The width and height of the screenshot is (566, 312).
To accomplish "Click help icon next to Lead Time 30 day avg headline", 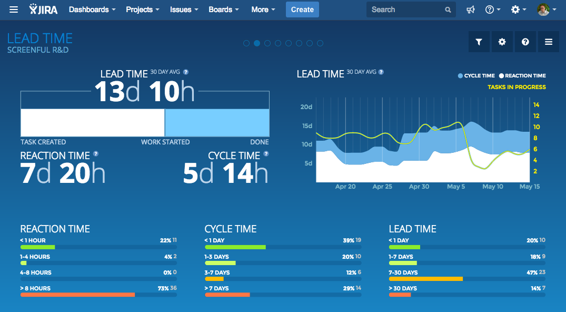I will pos(186,72).
